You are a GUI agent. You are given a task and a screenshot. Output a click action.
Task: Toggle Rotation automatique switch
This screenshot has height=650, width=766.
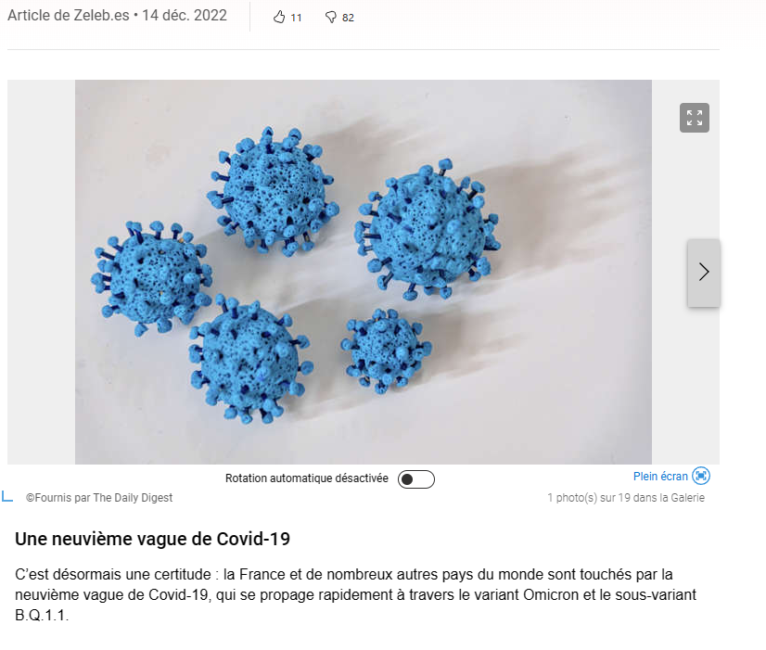[416, 479]
